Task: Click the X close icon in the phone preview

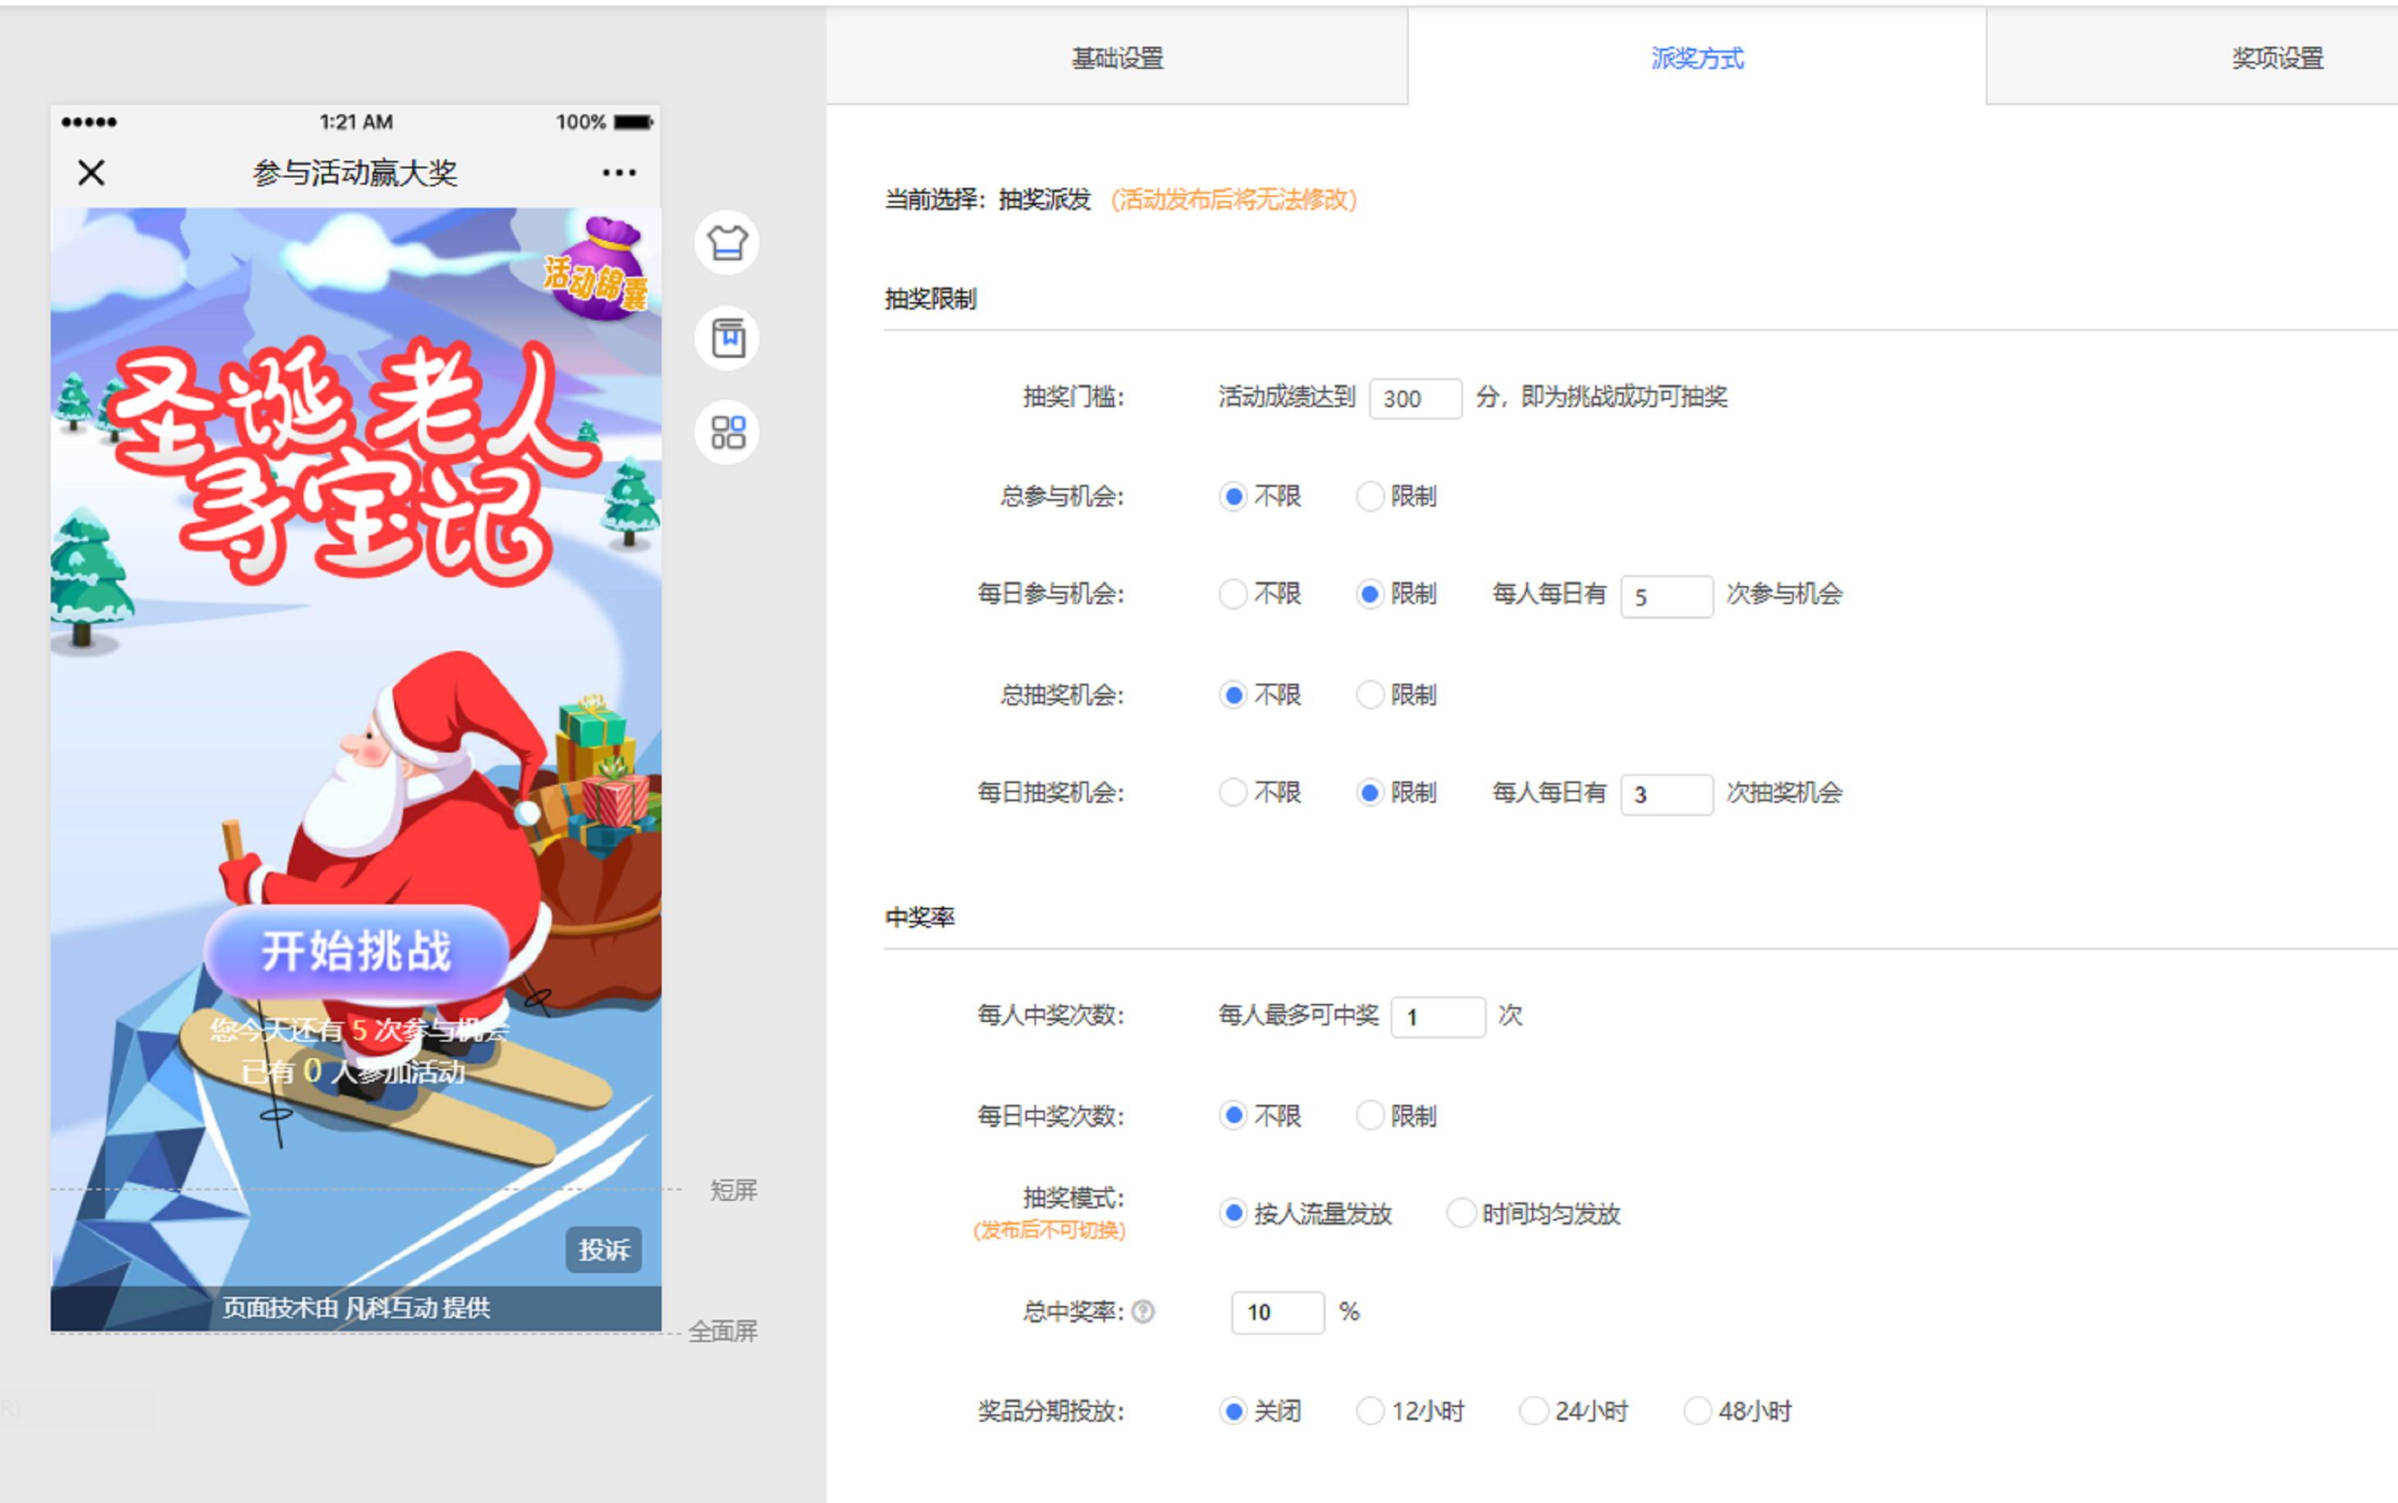Action: 91,173
